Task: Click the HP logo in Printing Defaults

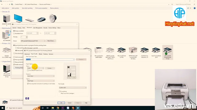Action: [27, 98]
